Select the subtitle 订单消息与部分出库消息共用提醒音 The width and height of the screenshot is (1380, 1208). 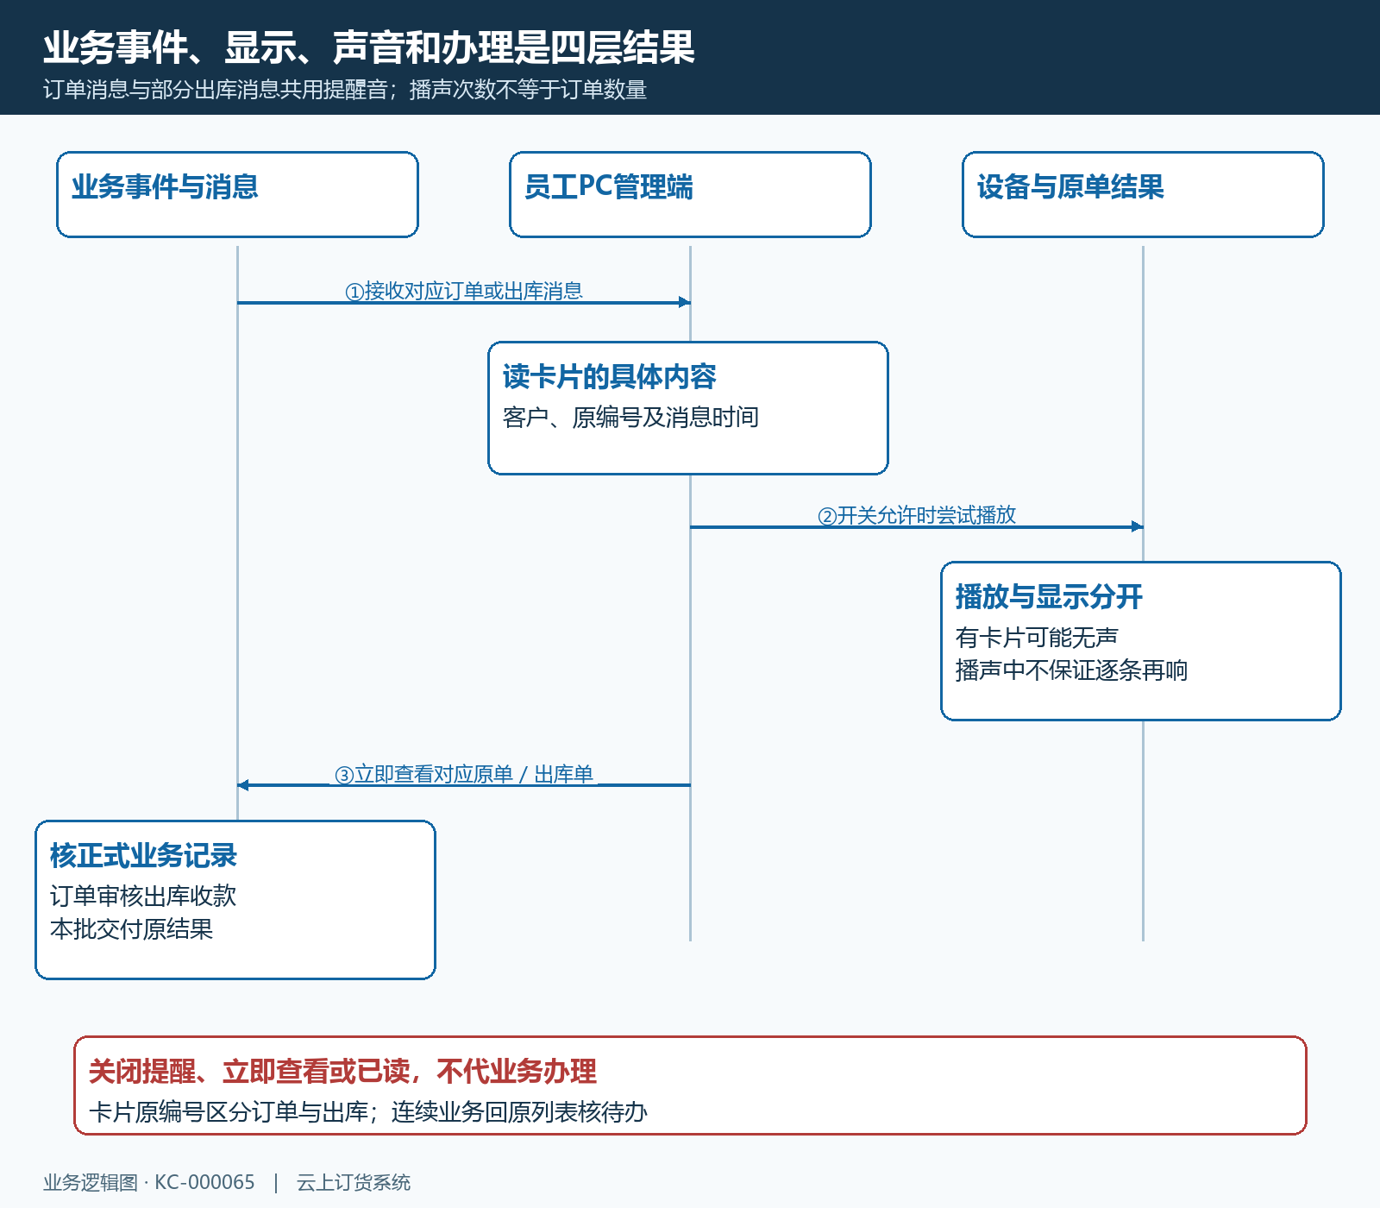[x=216, y=90]
